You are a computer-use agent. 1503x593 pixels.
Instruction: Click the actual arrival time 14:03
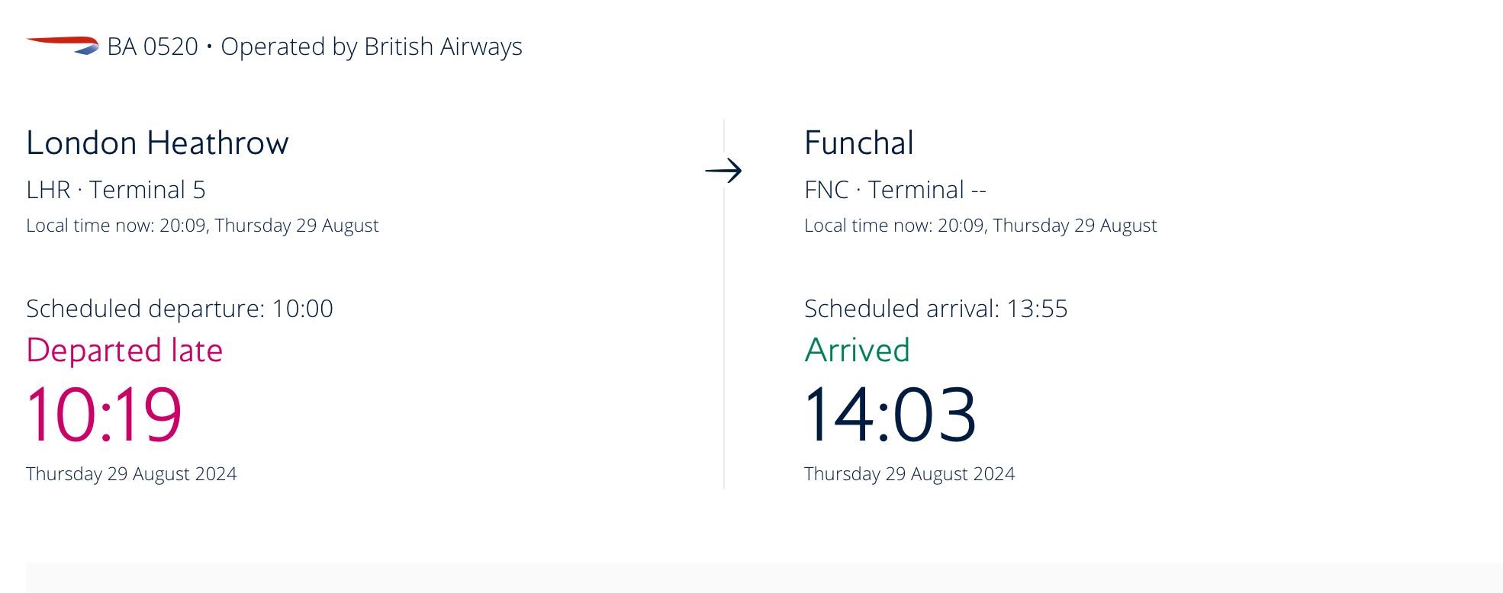point(890,415)
